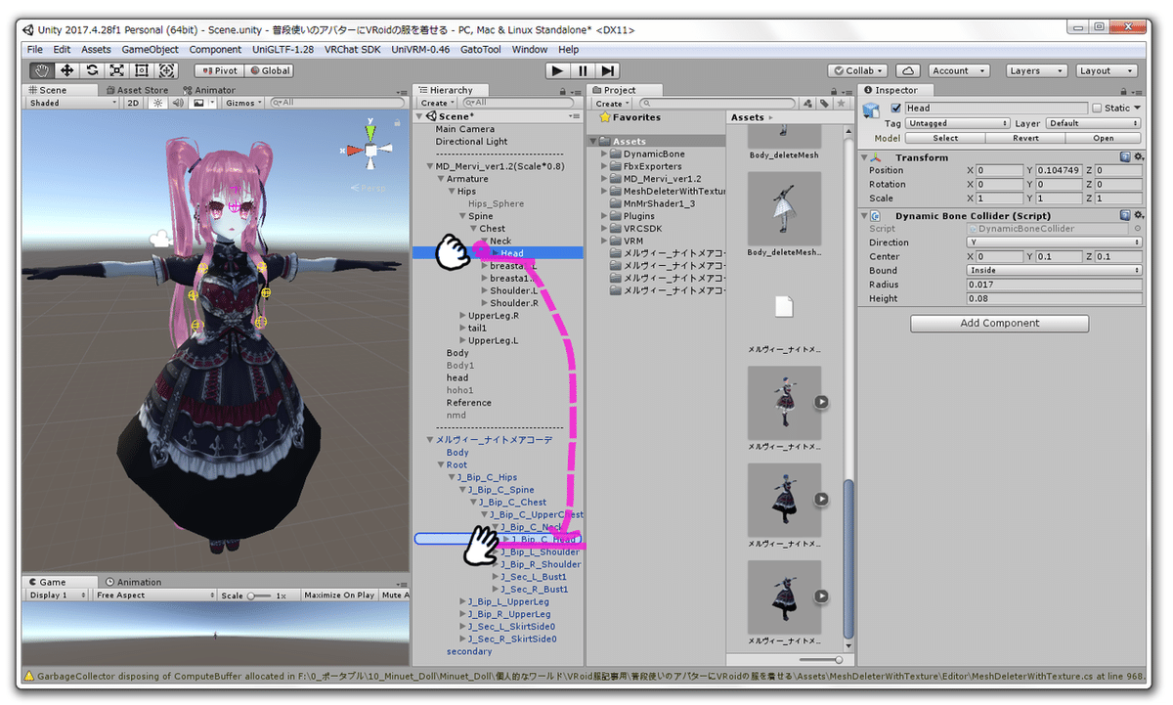Select the combined Transform tool
Viewport: 1173px width, 705px height.
point(167,70)
